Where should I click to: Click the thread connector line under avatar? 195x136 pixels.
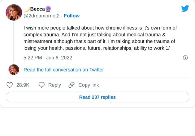click(x=14, y=42)
